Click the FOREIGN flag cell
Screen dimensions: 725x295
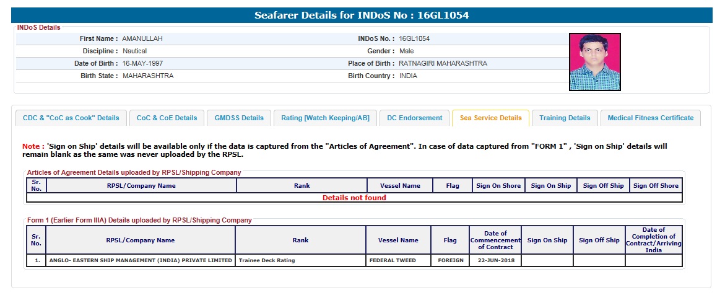point(450,260)
